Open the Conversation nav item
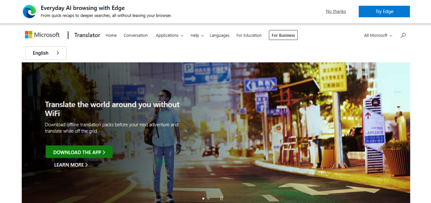This screenshot has width=431, height=203. (136, 35)
